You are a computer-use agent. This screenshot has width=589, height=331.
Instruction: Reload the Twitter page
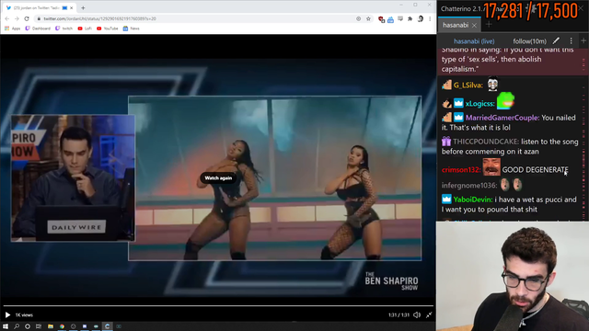tap(27, 18)
